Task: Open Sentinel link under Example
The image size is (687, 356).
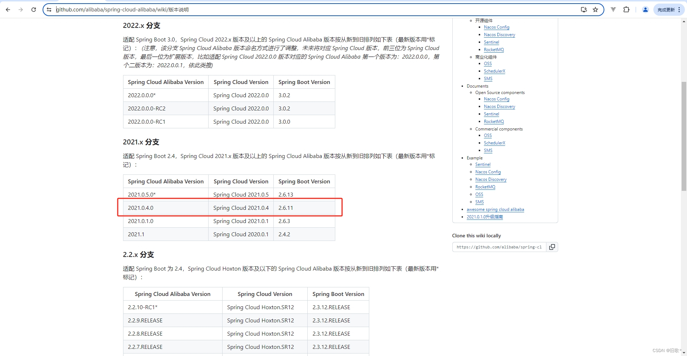Action: click(483, 164)
